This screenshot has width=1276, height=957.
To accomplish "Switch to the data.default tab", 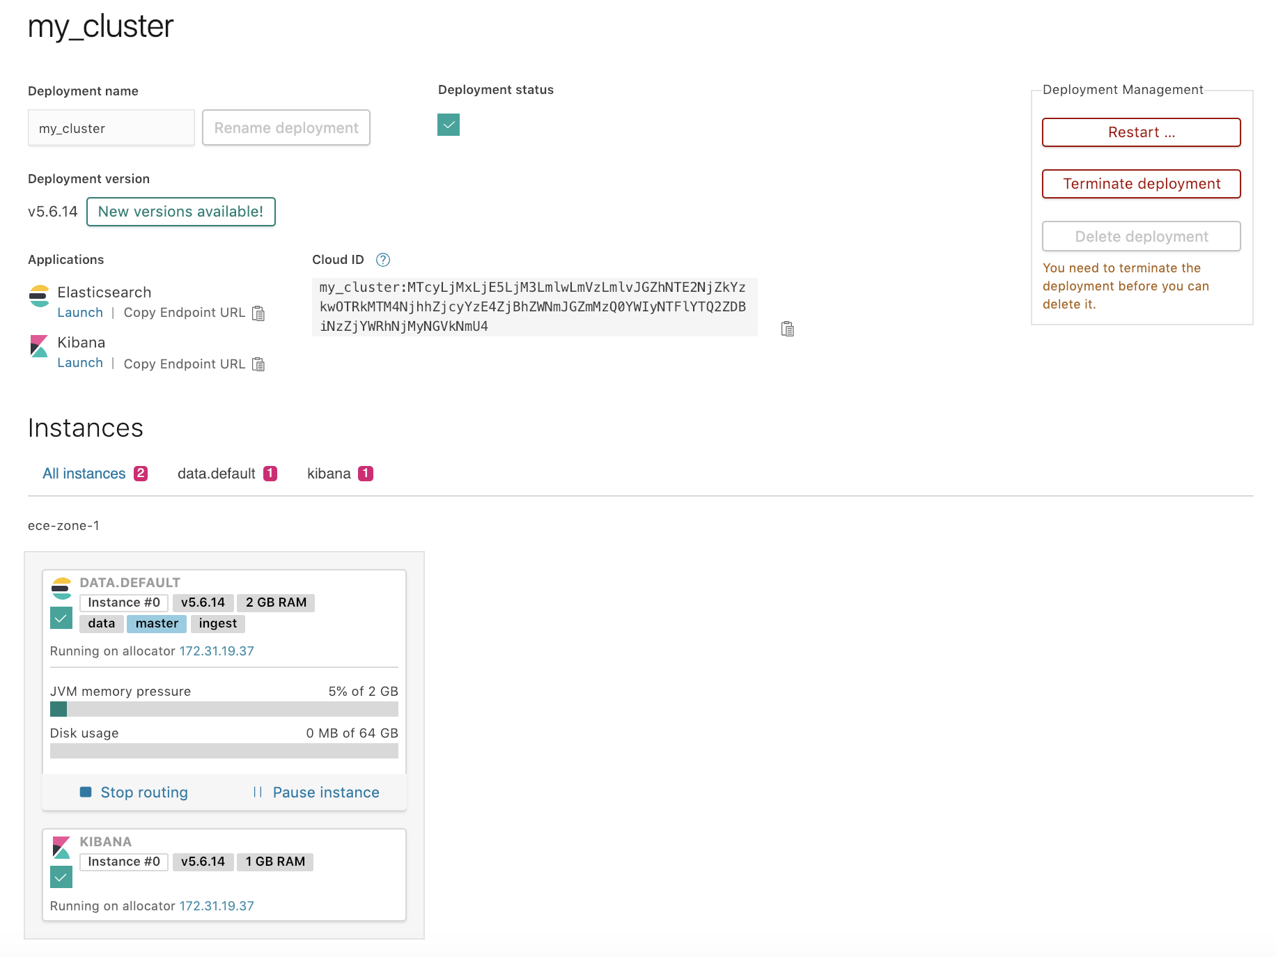I will coord(227,474).
